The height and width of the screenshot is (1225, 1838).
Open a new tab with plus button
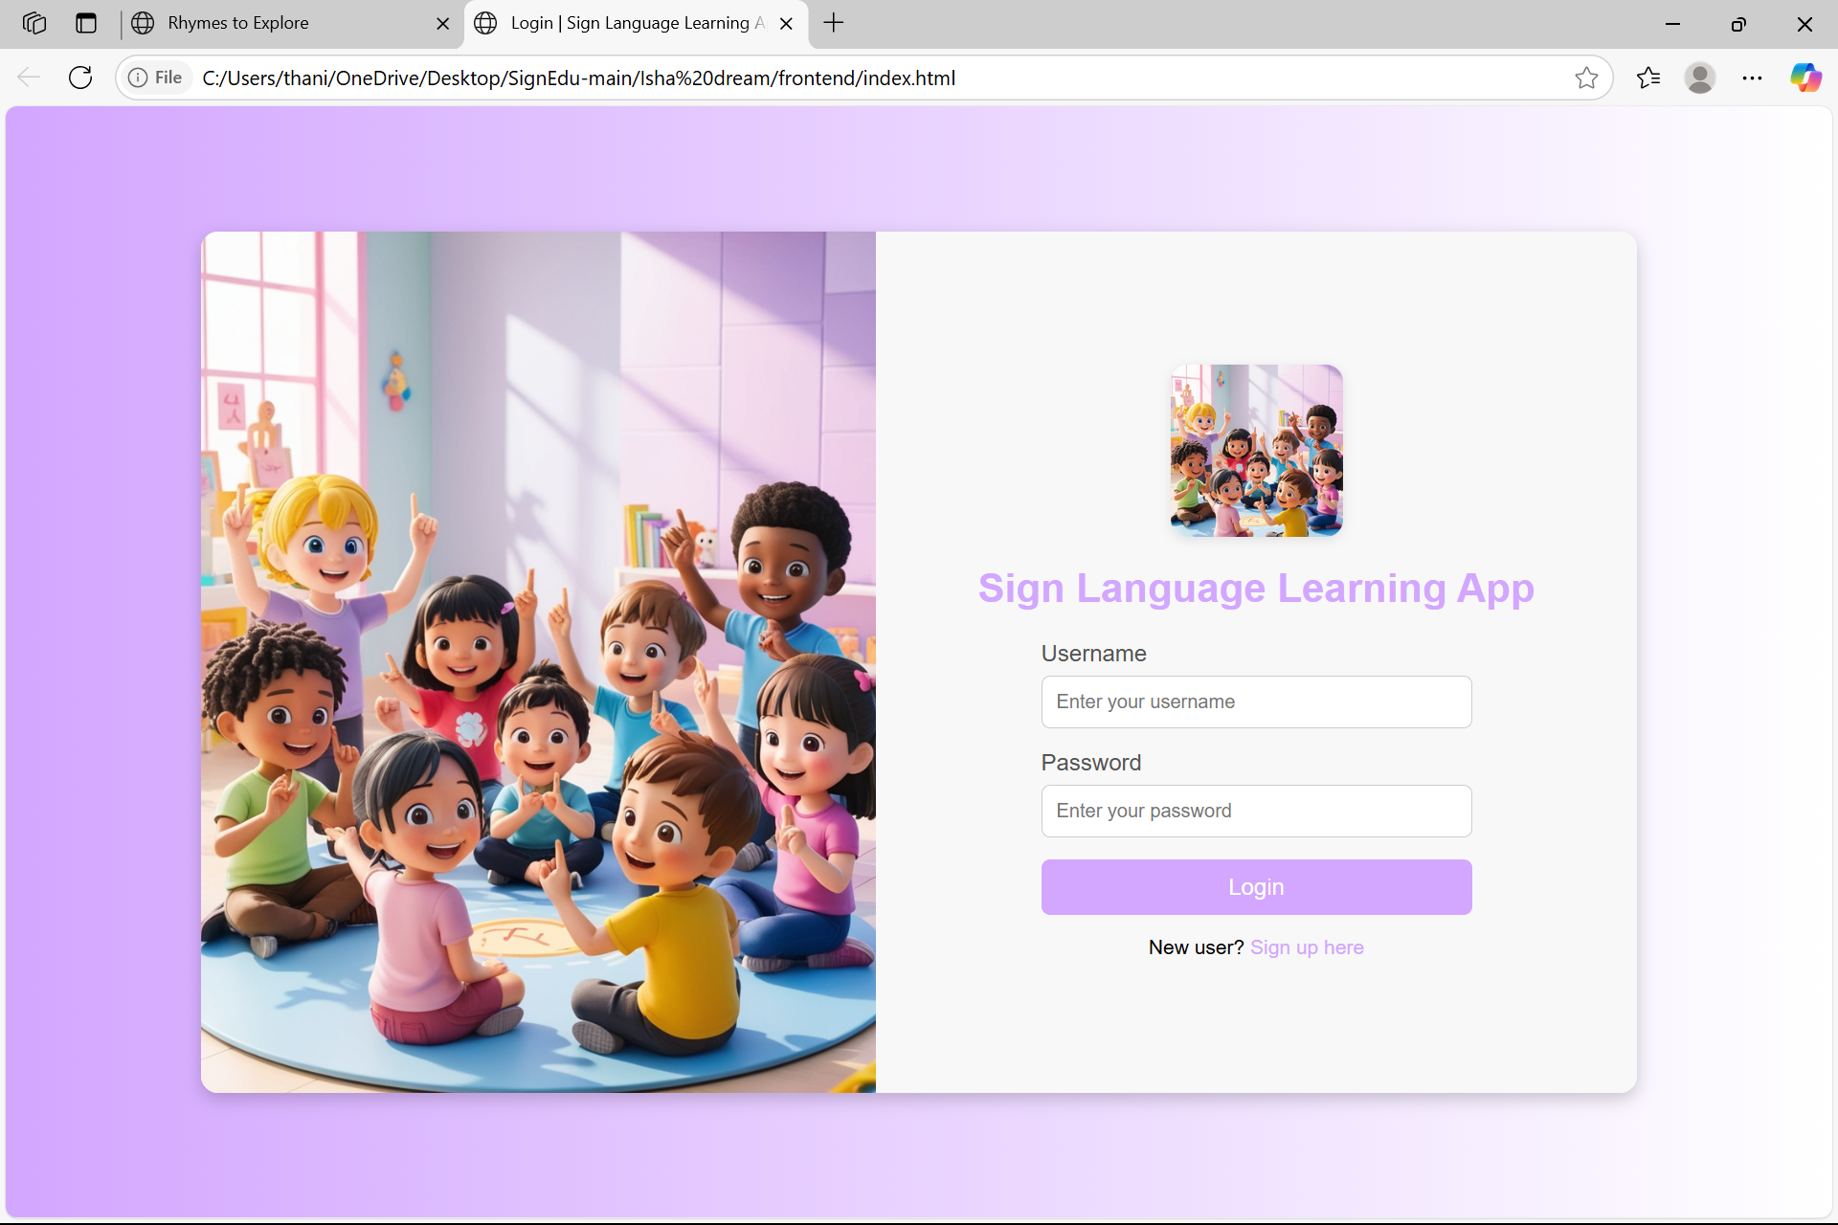coord(834,23)
